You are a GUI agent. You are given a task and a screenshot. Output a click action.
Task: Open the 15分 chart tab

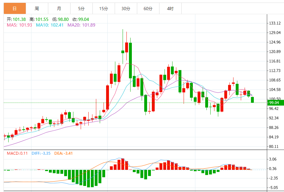[x=104, y=9]
